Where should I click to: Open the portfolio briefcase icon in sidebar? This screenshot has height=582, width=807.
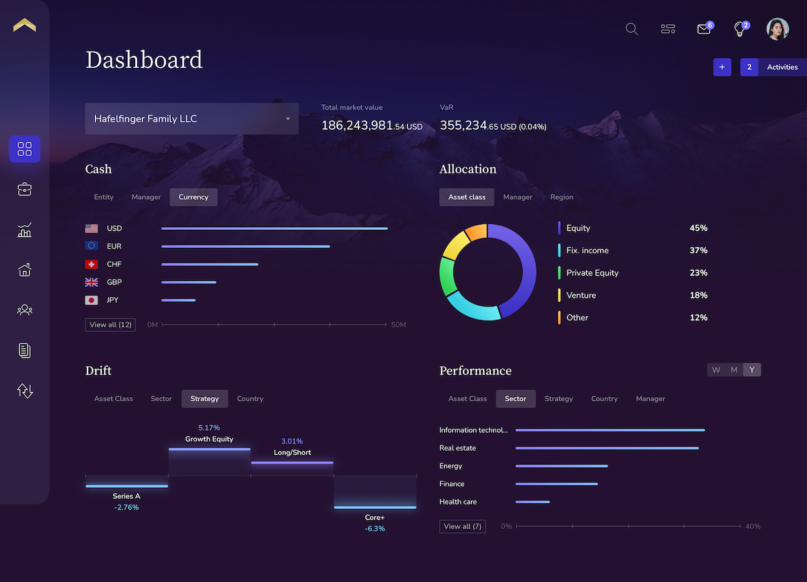tap(24, 189)
